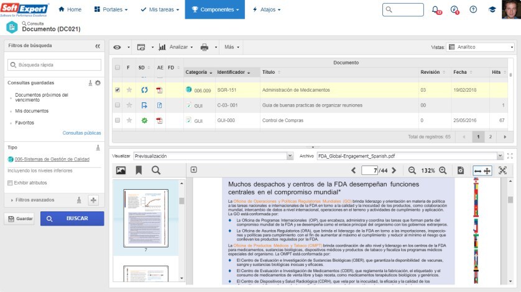
Task: Open the Consultas públicas link
Action: click(x=81, y=133)
